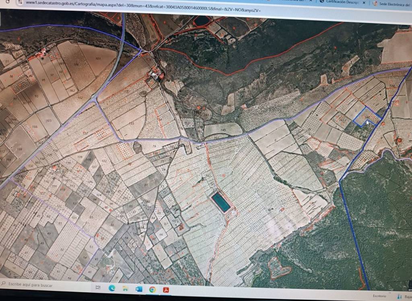Viewport: 412px width, 301px height.
Task: Click the Escritorio toolbar label in taskbar
Action: pos(379,295)
